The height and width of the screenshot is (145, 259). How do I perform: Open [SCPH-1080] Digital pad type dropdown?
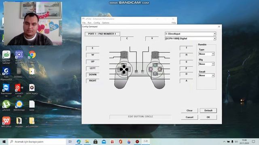tap(190, 39)
